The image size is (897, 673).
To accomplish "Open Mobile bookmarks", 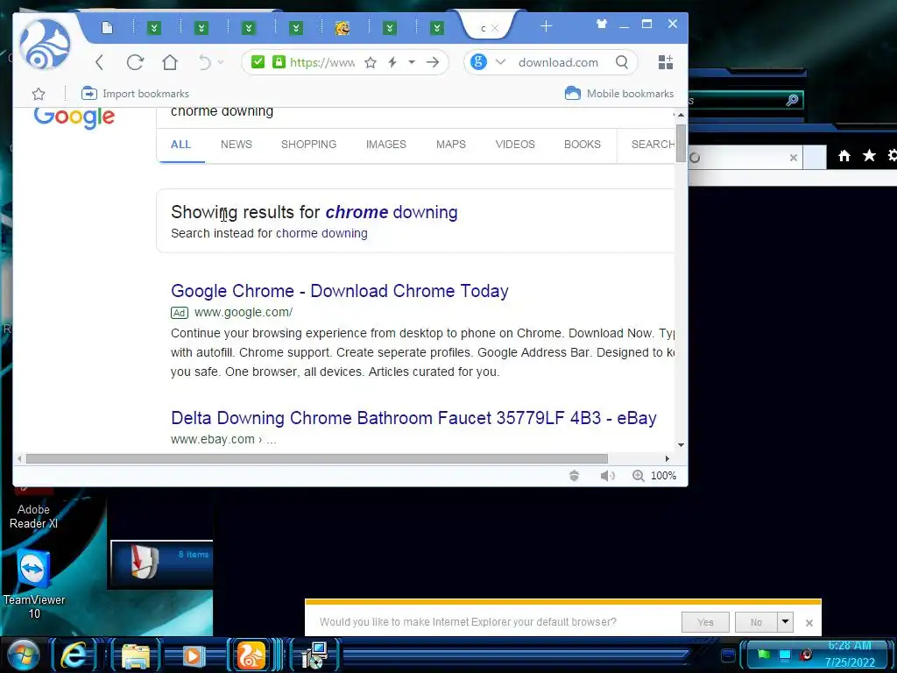I will tap(619, 93).
